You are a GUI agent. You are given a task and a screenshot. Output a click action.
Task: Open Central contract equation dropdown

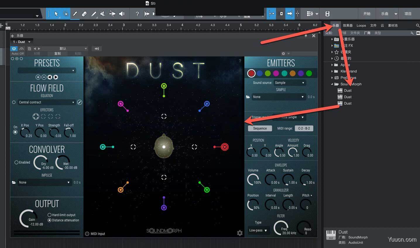click(47, 102)
